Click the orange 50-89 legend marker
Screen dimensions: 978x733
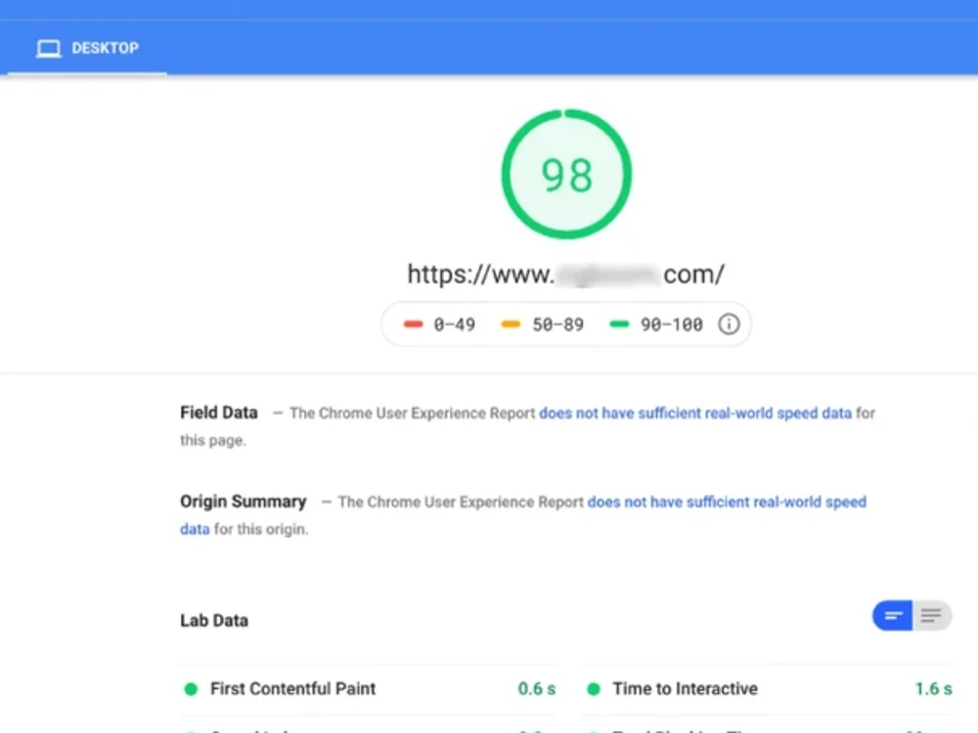(x=511, y=324)
